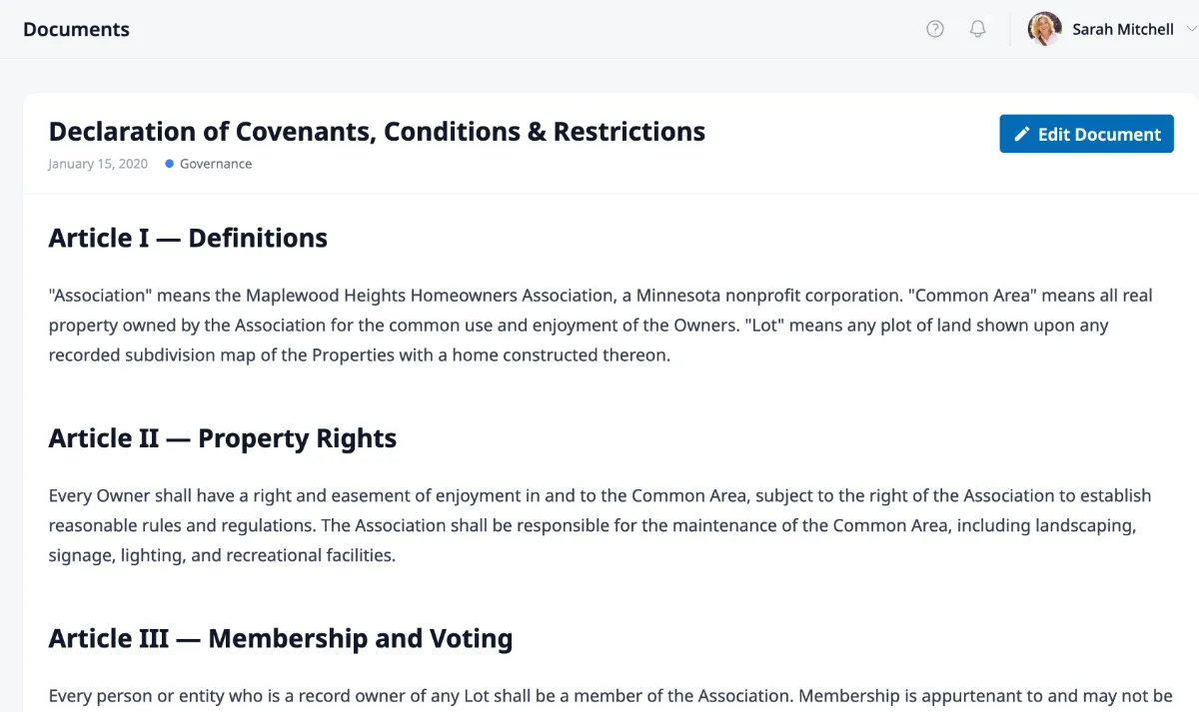This screenshot has width=1199, height=712.
Task: Open the help question mark icon
Action: pyautogui.click(x=935, y=29)
